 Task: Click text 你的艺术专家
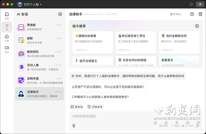(x=35, y=43)
